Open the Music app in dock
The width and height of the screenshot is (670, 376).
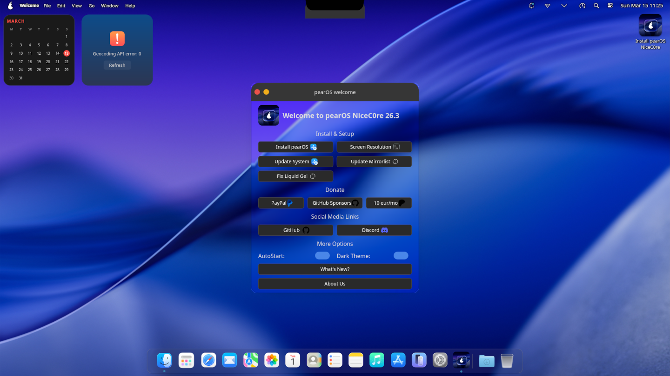click(377, 360)
